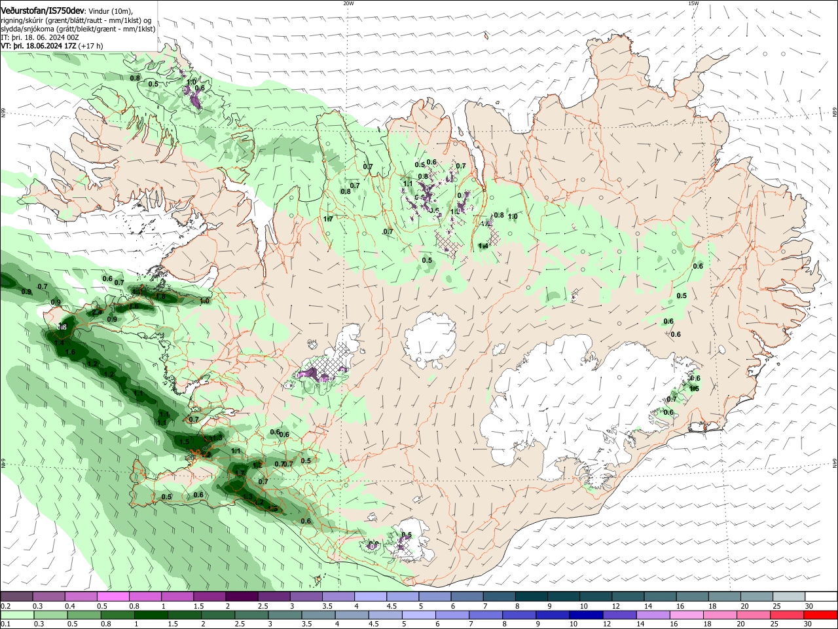Image resolution: width=838 pixels, height=629 pixels.
Task: Select the 0.4–0.5 snow scale swatch
Action: tap(81, 596)
